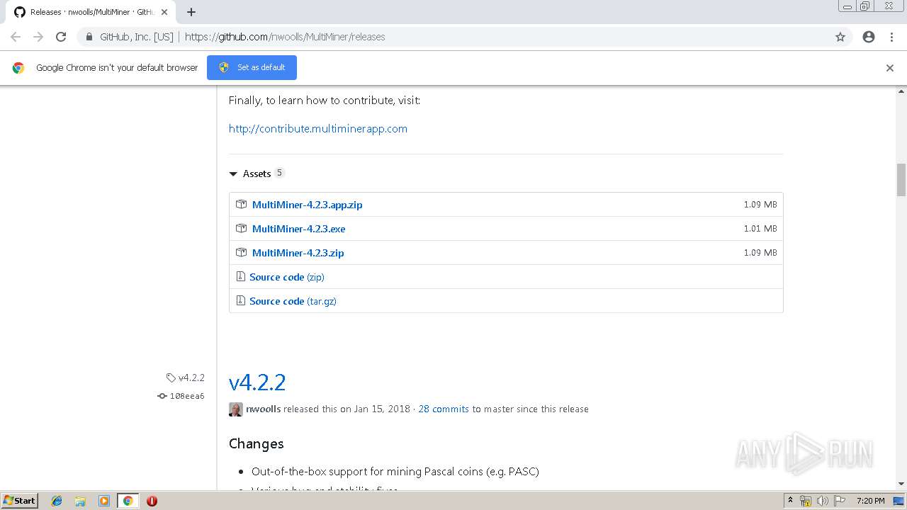This screenshot has width=907, height=510.
Task: Click the Set as default button
Action: coord(252,67)
